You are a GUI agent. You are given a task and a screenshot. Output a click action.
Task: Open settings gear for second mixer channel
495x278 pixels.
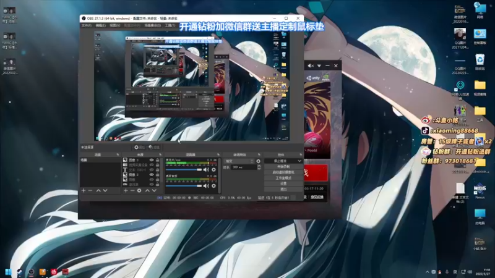[x=213, y=186]
